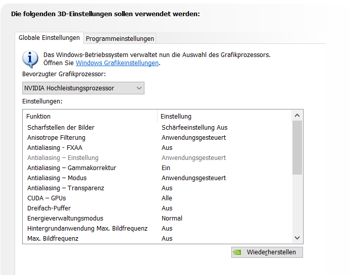Image resolution: width=352 pixels, height=275 pixels.
Task: Click the scroll up arrow in settings list
Action: (x=297, y=116)
